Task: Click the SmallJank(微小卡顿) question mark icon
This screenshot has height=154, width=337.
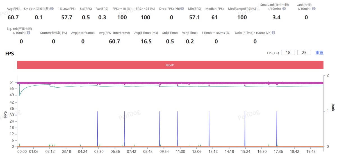Action: [284, 9]
